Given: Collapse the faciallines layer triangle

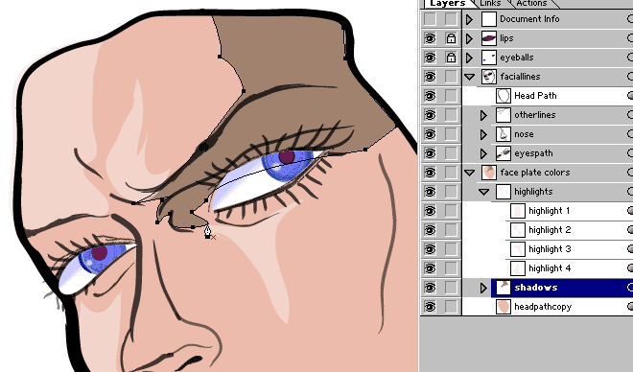Looking at the screenshot, I should tap(469, 77).
